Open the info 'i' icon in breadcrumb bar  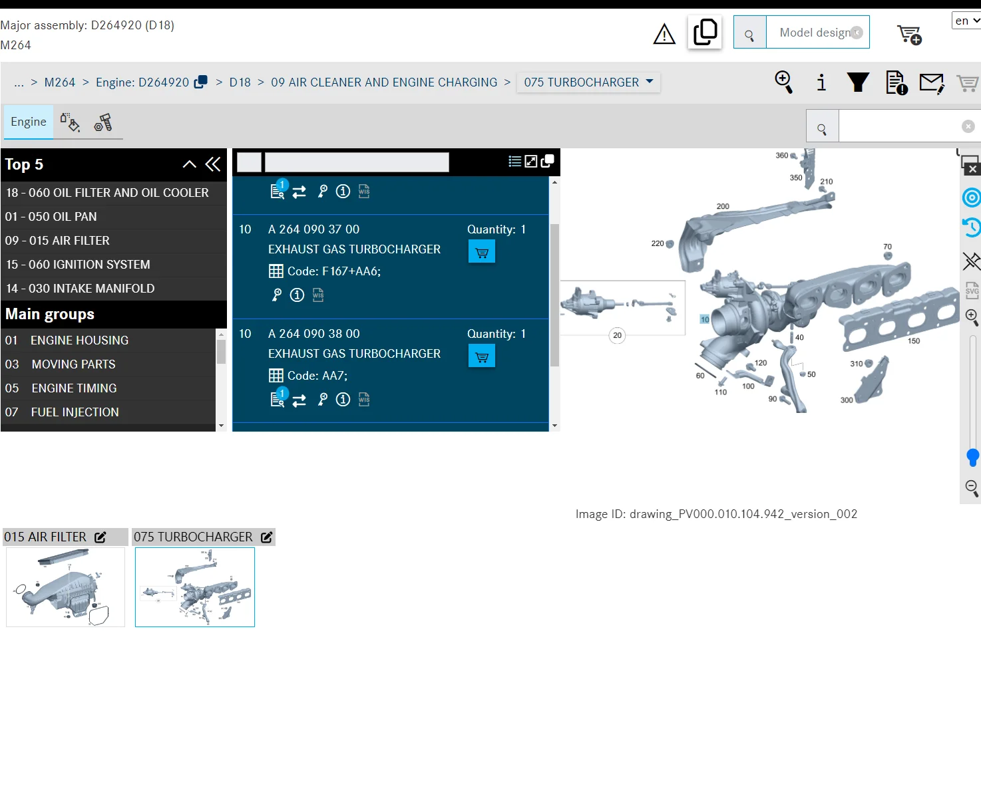(821, 82)
